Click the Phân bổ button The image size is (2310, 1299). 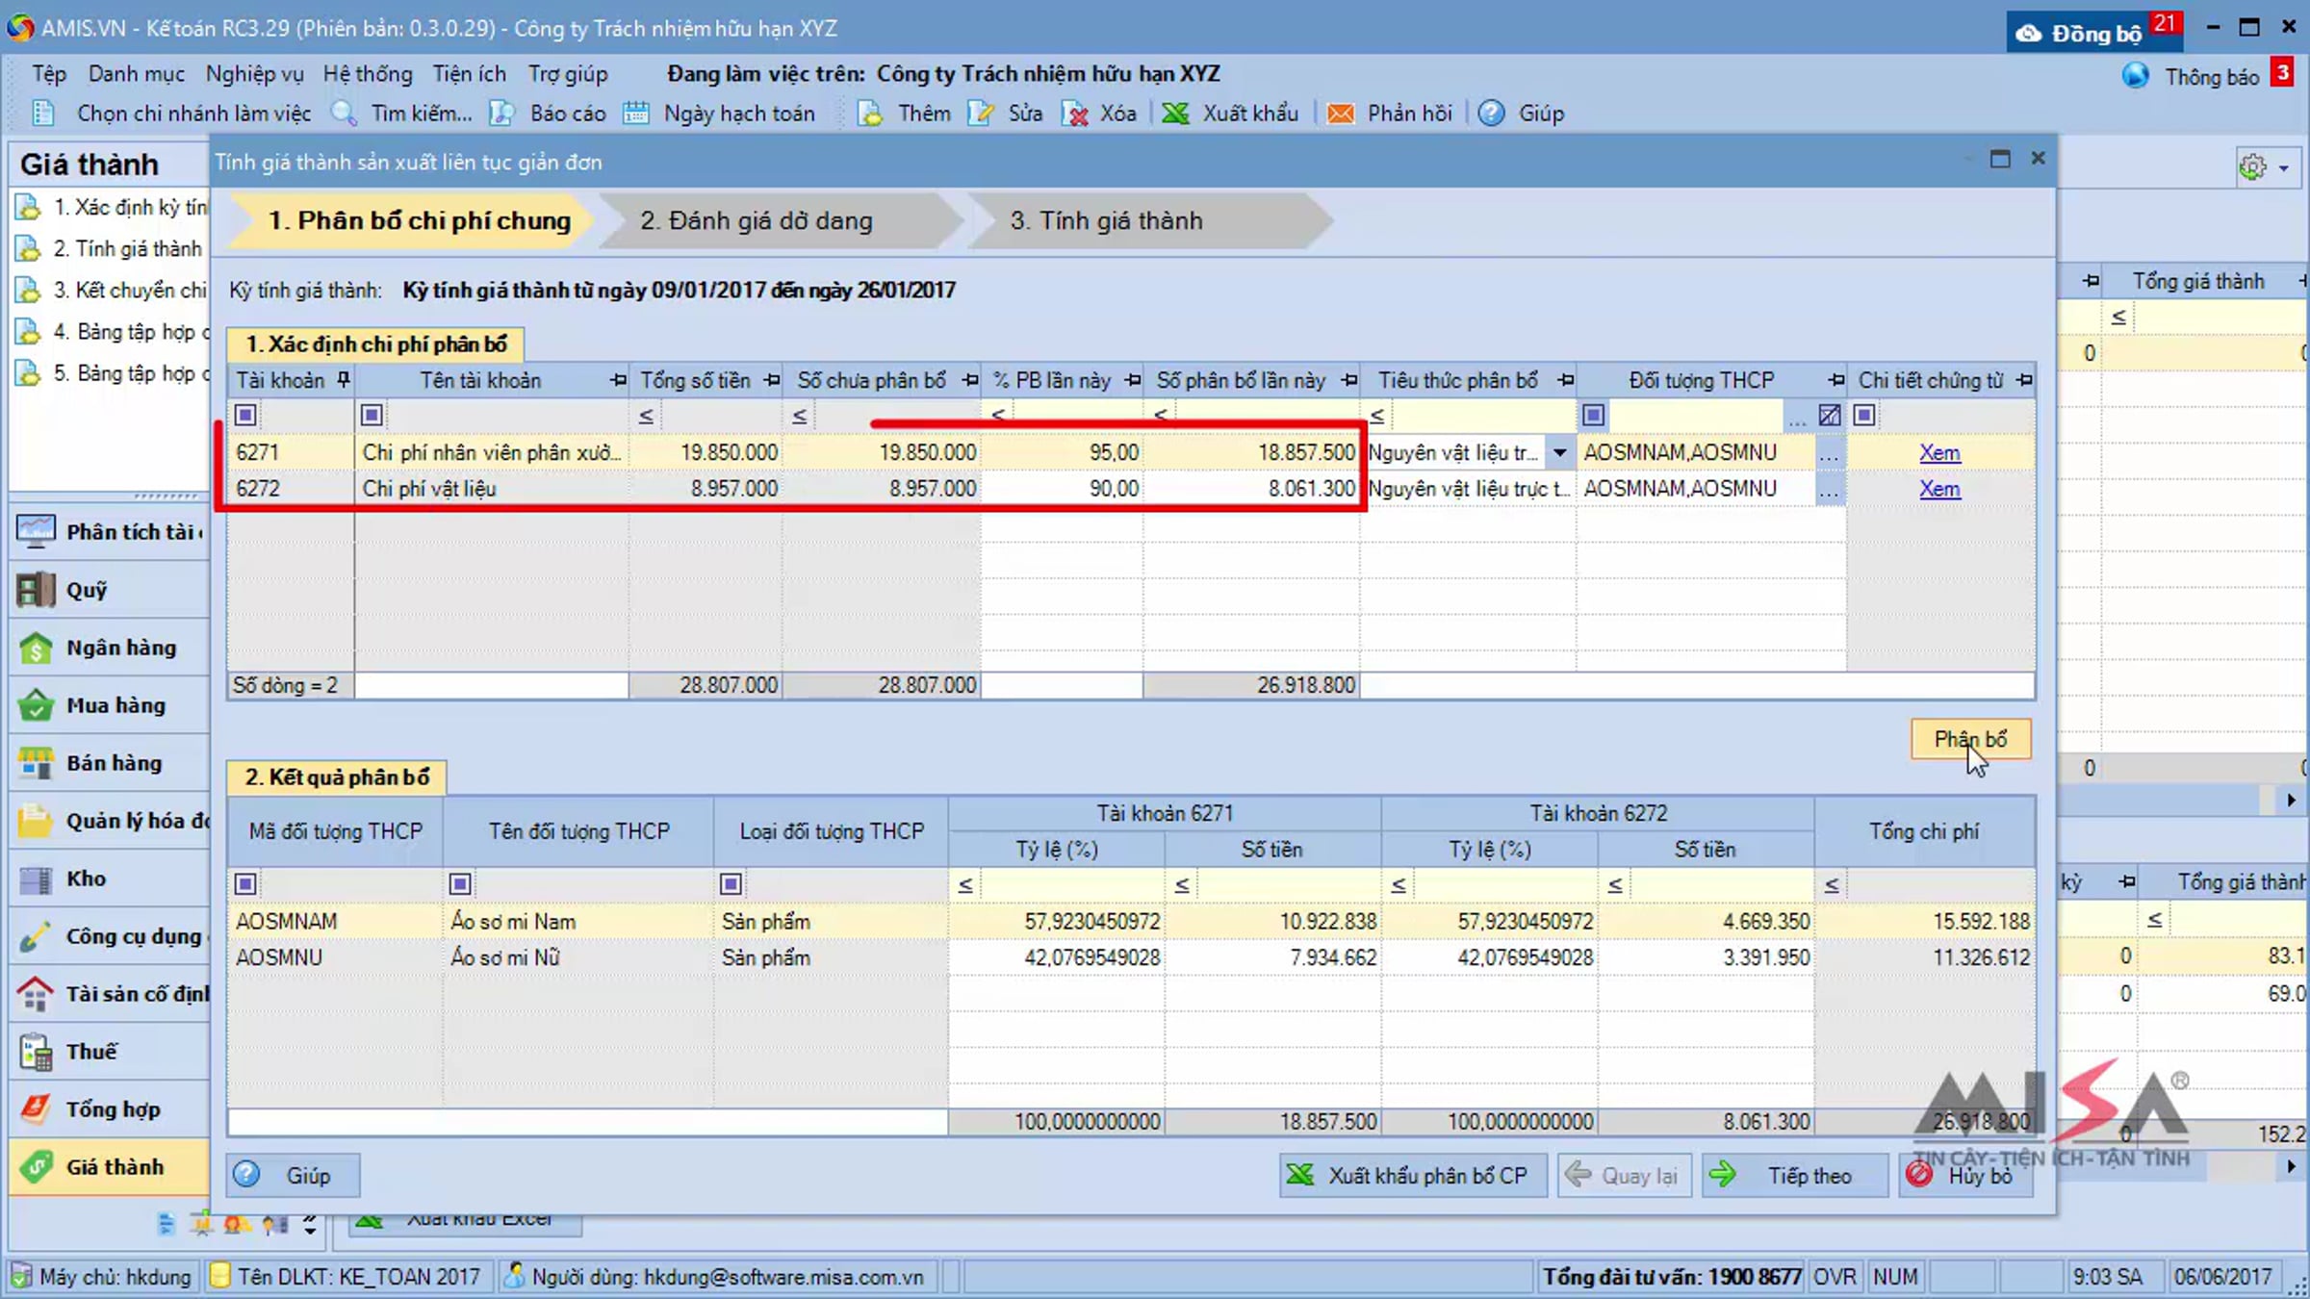click(x=1971, y=739)
